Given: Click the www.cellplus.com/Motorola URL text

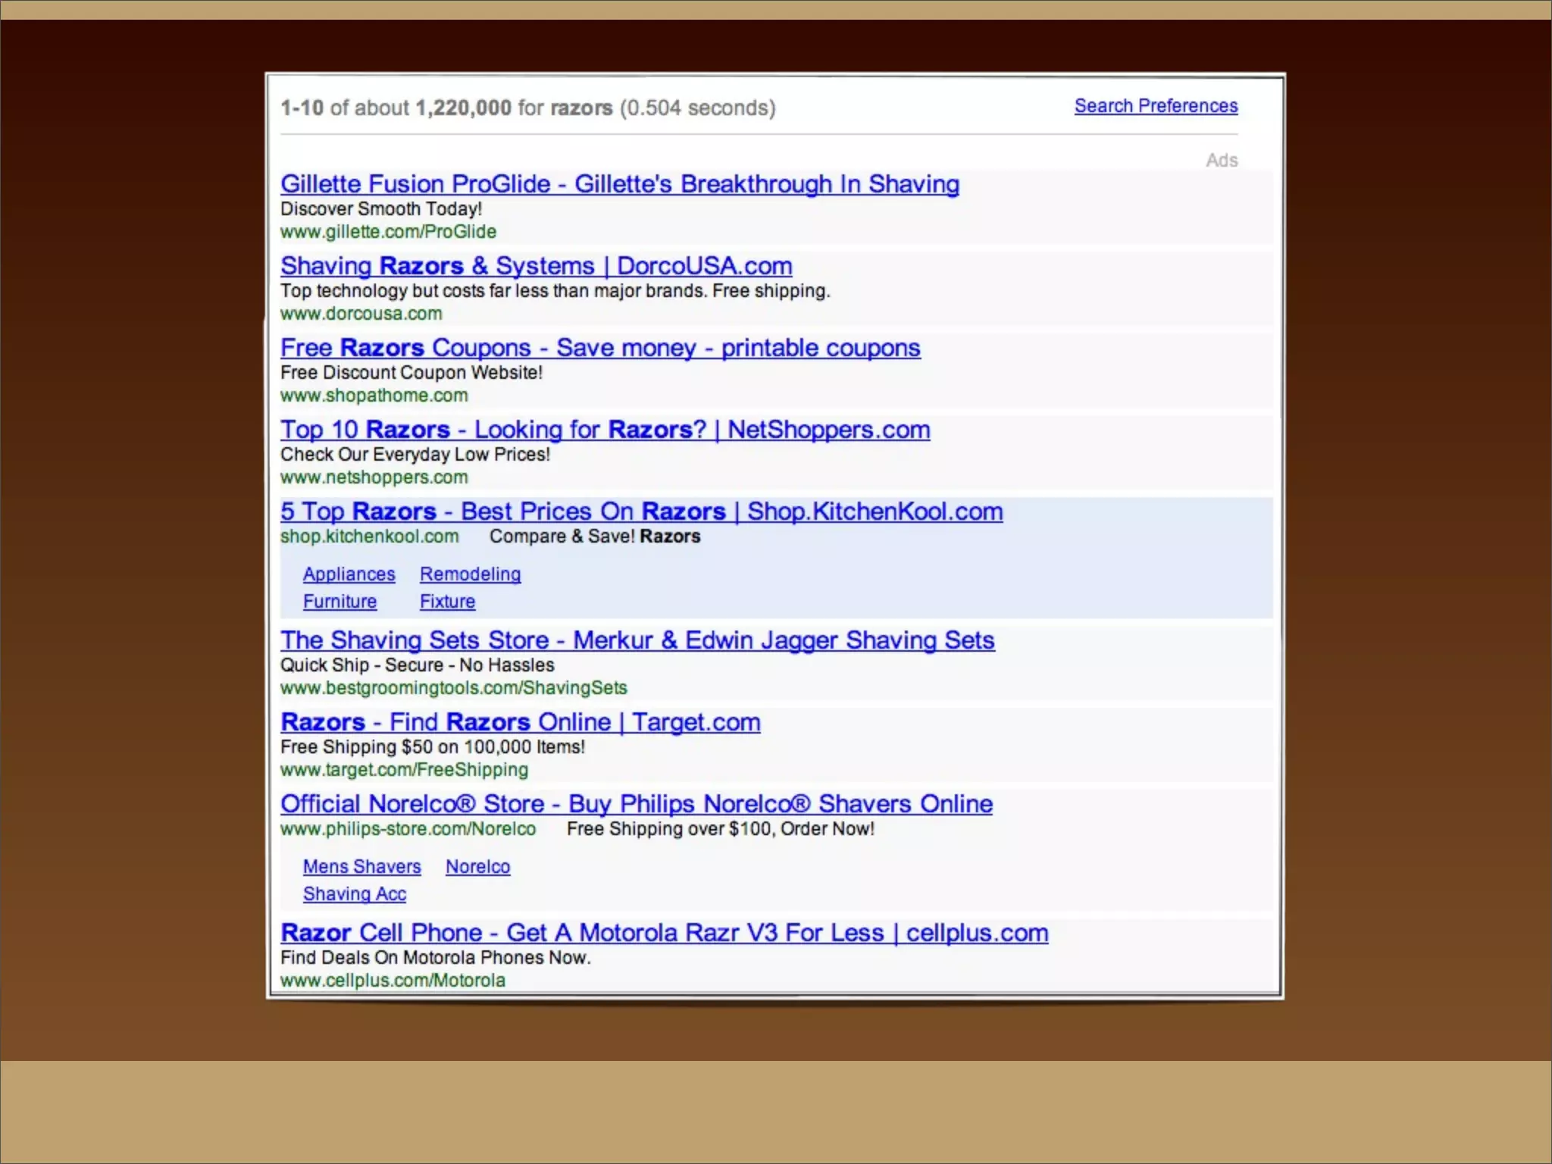Looking at the screenshot, I should 393,981.
